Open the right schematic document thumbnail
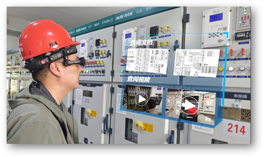The height and width of the screenshot is (157, 264). (x=196, y=63)
